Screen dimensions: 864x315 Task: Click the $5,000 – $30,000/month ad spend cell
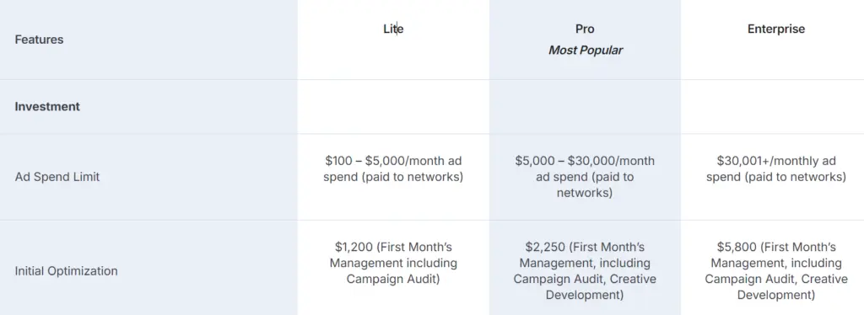586,177
